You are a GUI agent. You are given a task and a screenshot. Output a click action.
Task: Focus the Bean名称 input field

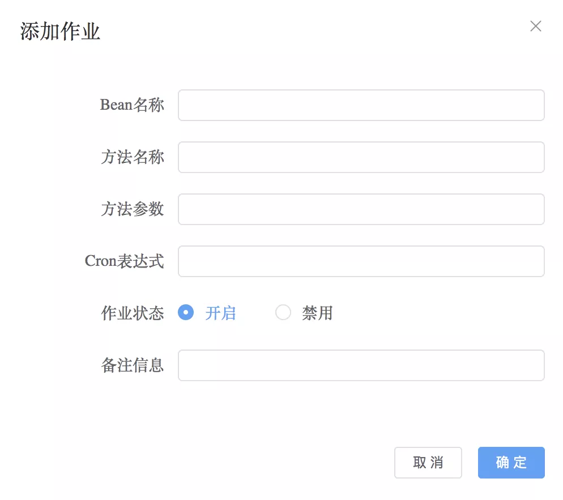point(361,105)
